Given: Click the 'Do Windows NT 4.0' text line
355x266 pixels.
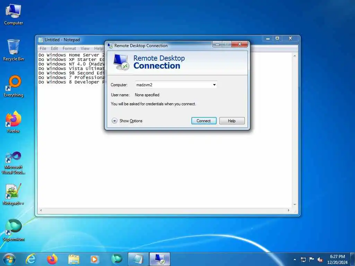Looking at the screenshot, I should pos(71,64).
